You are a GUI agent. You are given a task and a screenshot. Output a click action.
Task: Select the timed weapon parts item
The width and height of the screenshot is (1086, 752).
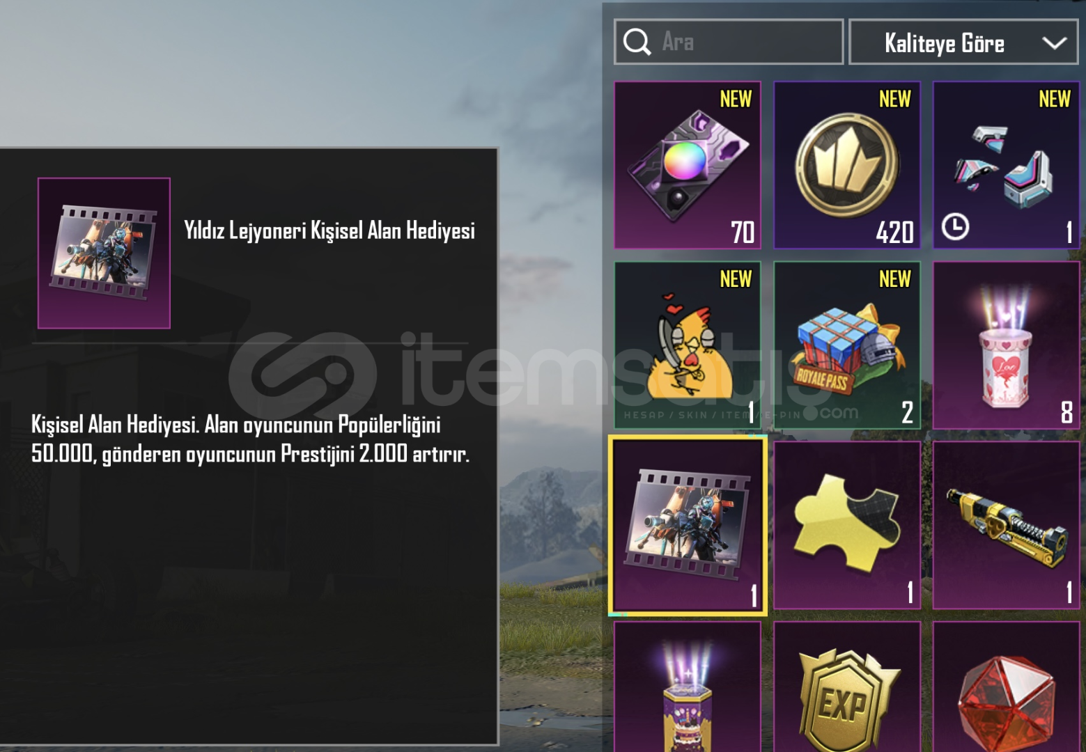pos(1007,165)
